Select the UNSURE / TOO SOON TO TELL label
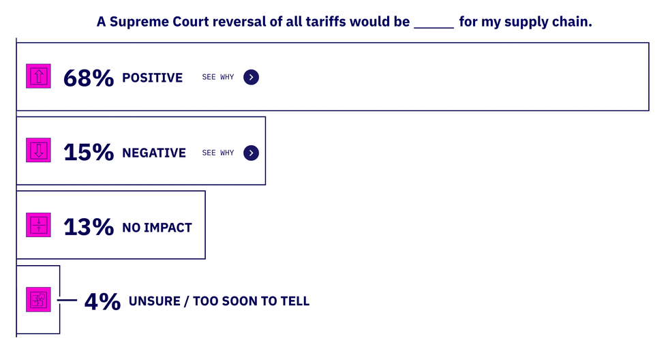This screenshot has height=351, width=668. [x=219, y=301]
